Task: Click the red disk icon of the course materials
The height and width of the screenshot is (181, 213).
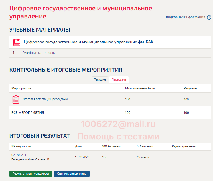Action: (x=17, y=42)
